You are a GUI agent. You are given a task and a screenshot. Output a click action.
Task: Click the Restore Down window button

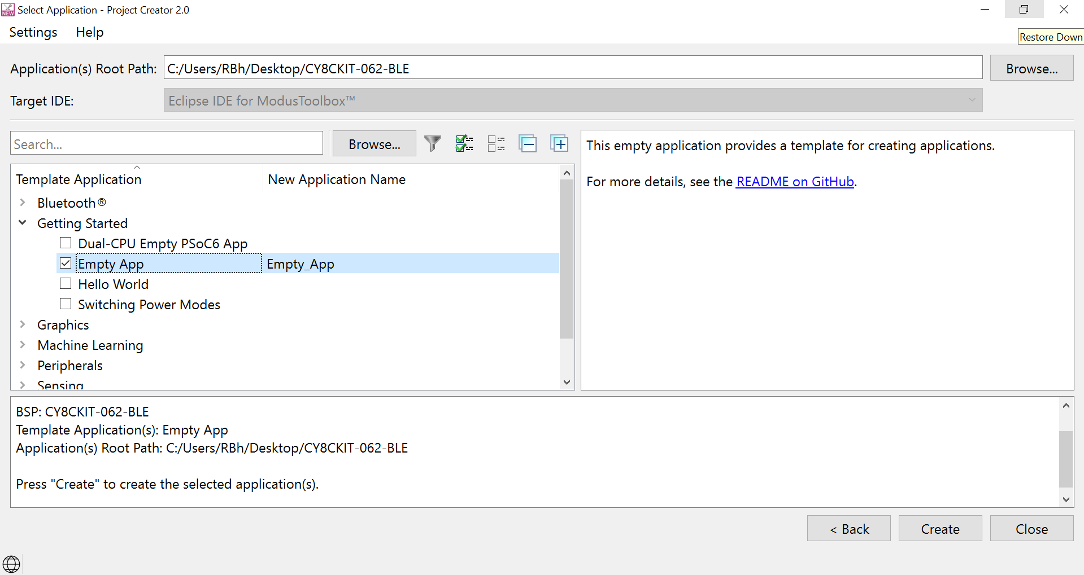(x=1024, y=10)
